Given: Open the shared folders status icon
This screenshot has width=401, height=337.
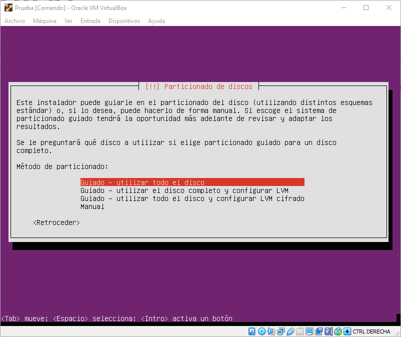Looking at the screenshot, I should pos(299,331).
